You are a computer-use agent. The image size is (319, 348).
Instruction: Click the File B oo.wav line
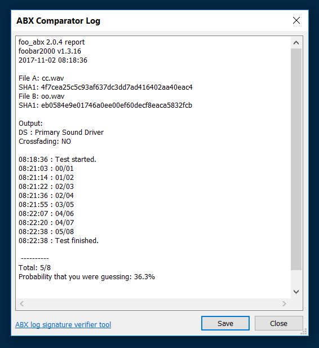click(x=42, y=96)
